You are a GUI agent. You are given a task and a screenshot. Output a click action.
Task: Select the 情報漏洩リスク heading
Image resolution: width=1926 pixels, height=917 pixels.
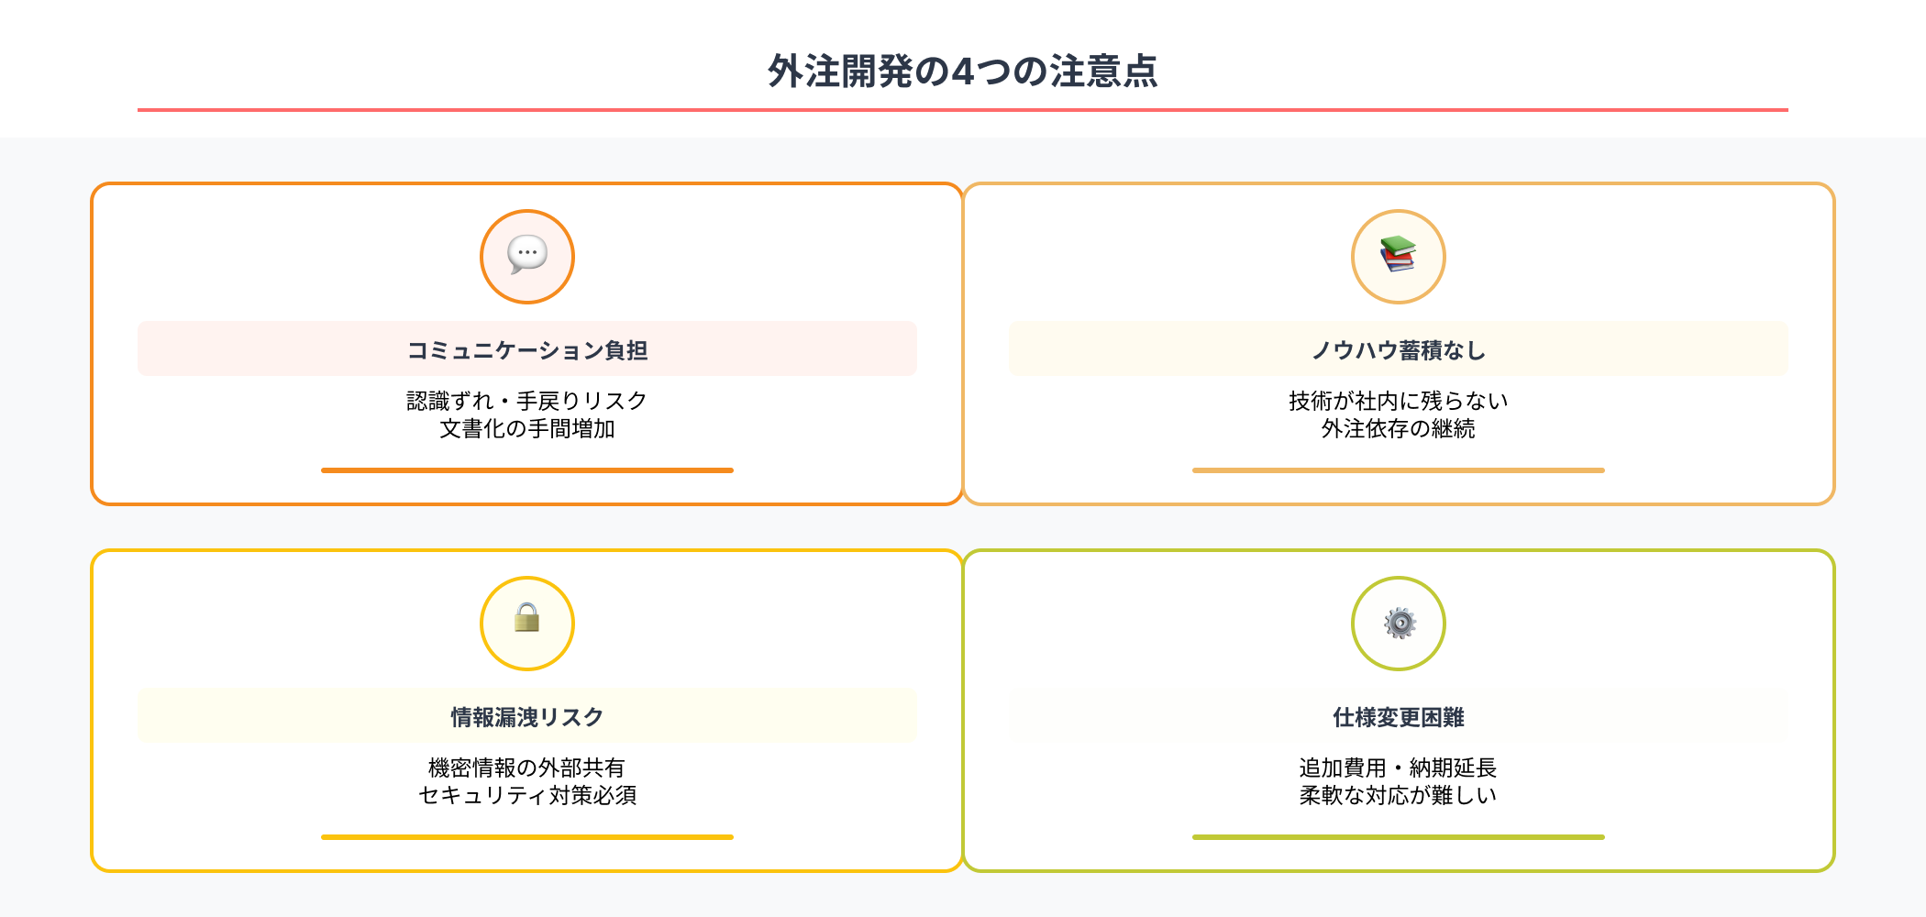[x=527, y=717]
